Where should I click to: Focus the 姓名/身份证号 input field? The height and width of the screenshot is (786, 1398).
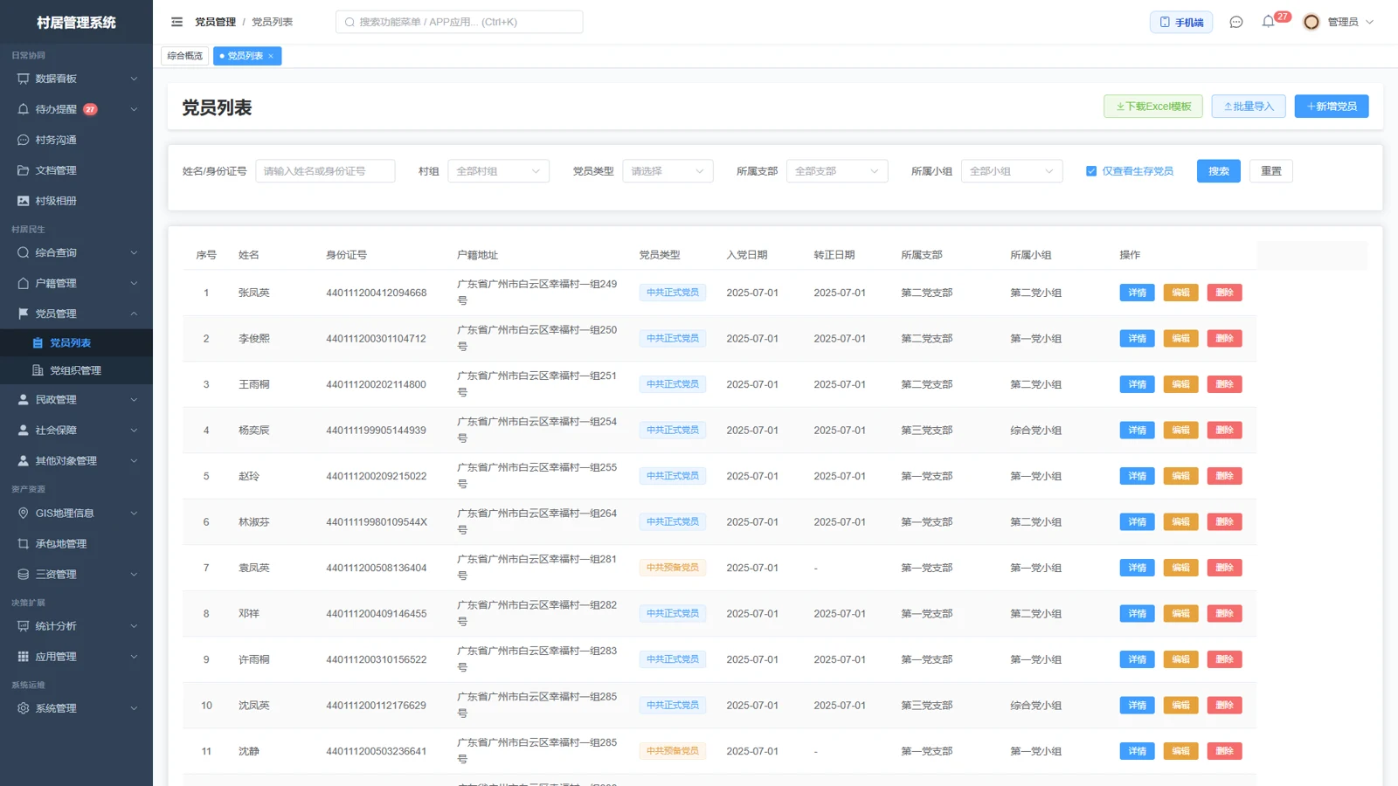325,171
